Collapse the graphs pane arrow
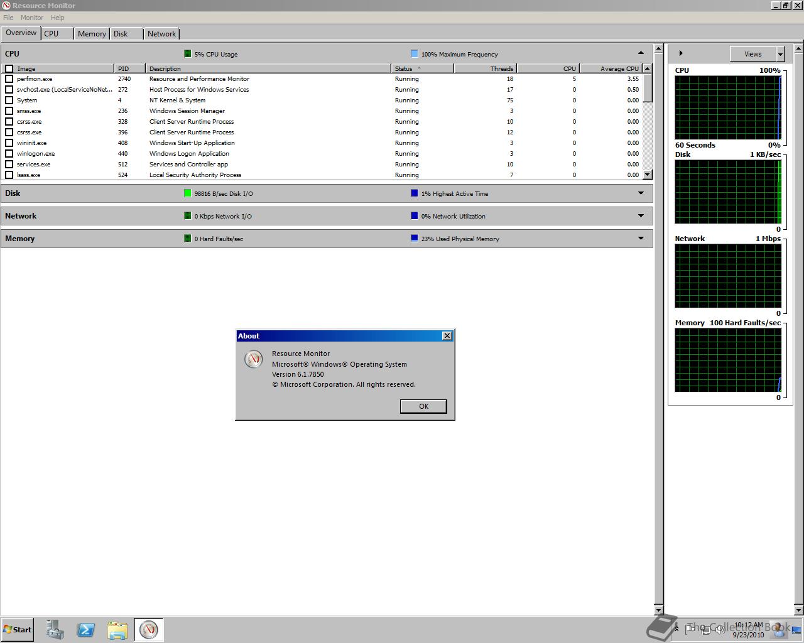804x643 pixels. 681,53
